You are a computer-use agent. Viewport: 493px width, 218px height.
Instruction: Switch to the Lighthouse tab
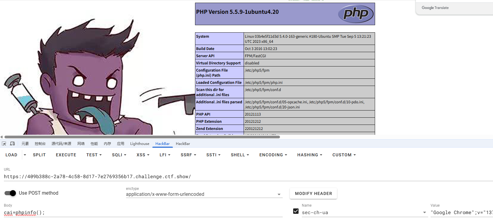[140, 144]
